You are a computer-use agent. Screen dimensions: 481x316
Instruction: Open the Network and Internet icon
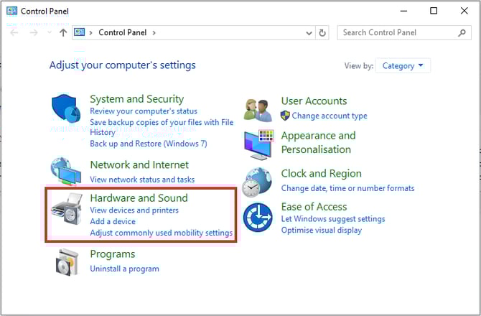tap(67, 172)
